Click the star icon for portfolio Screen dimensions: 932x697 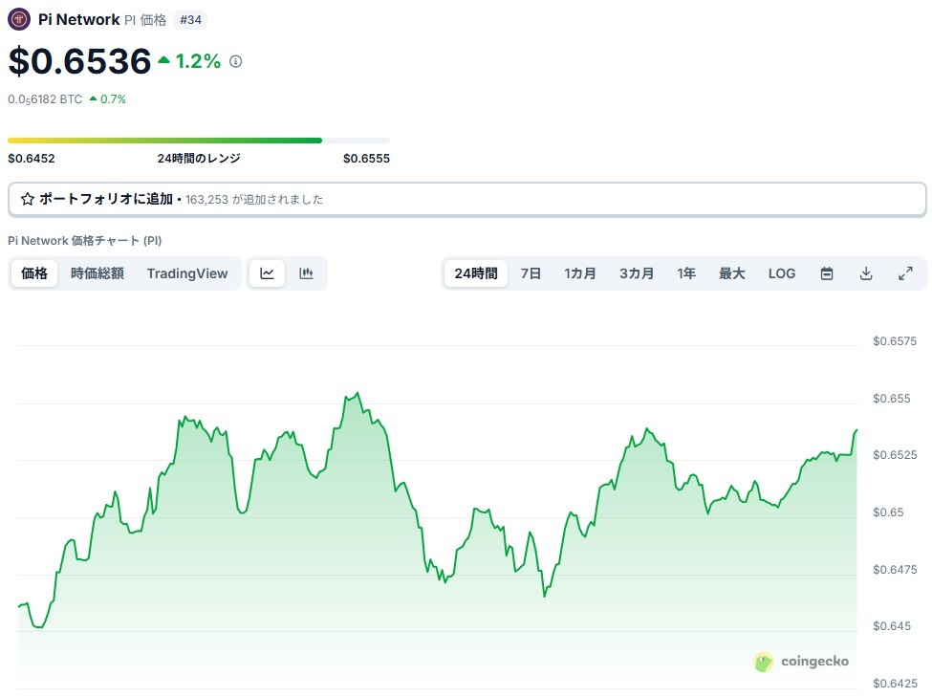click(28, 199)
